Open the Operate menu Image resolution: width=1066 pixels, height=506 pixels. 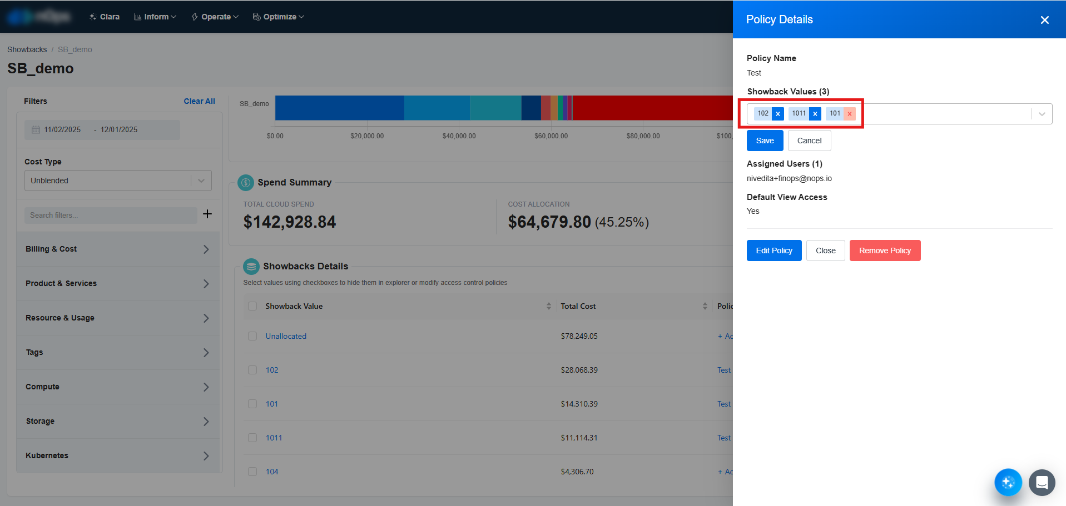coord(215,17)
